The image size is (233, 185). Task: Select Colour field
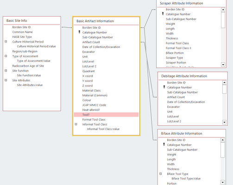click(x=87, y=100)
